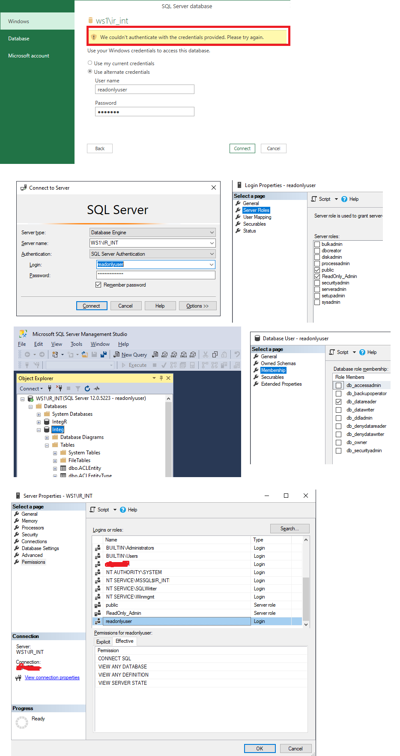Click the Open File folder icon in SSMS toolbar
The image size is (400, 756).
tap(85, 354)
